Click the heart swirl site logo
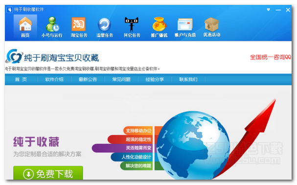 [x=14, y=56]
